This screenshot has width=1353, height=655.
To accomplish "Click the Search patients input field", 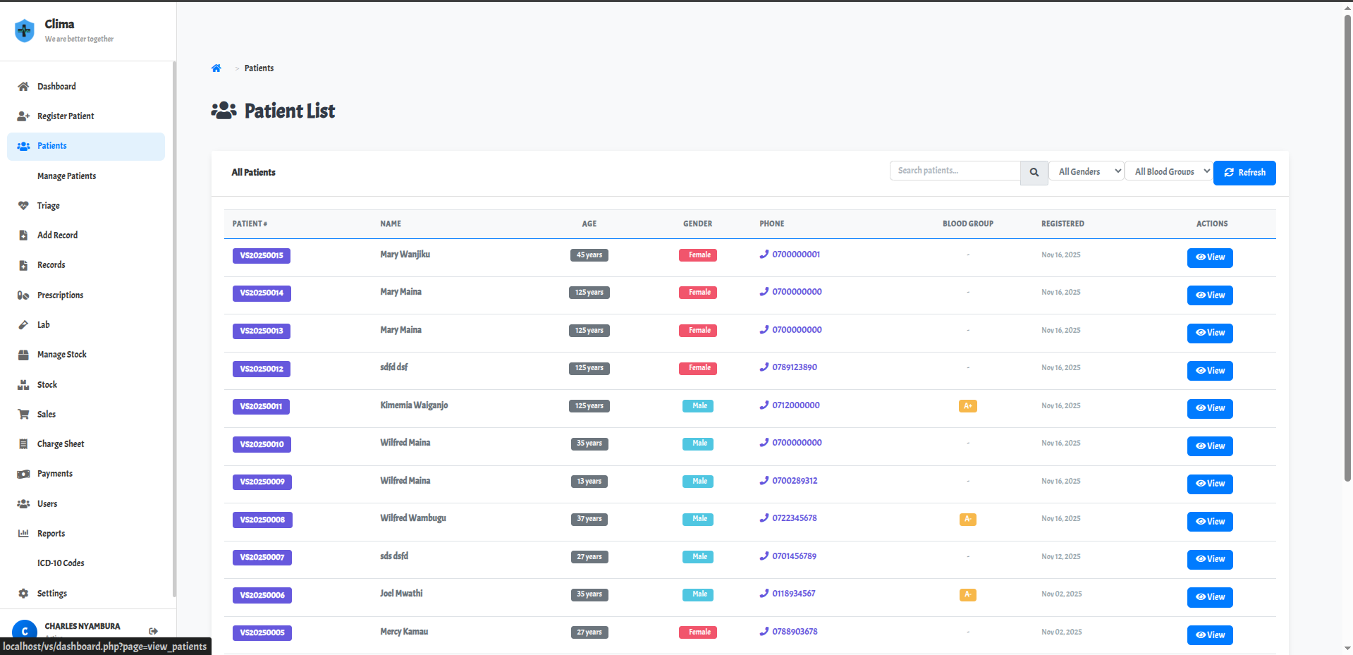I will 955,171.
